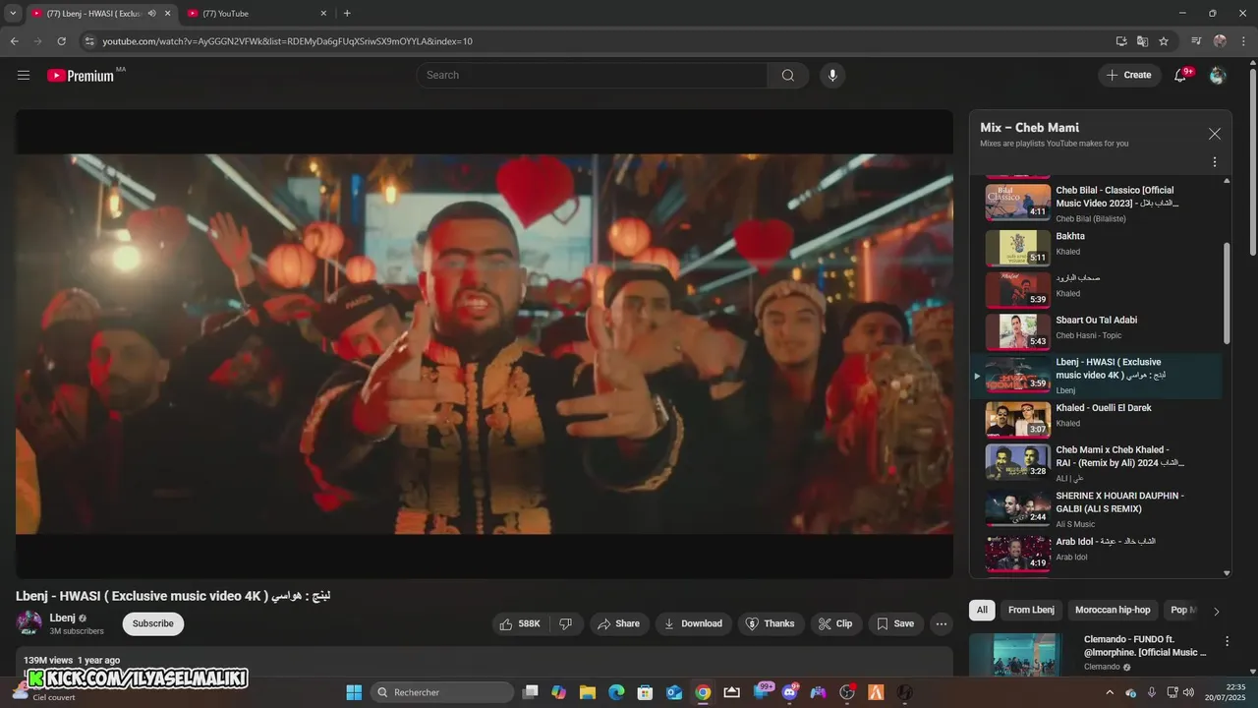
Task: Open the Chrome three-dot menu
Action: (1243, 41)
